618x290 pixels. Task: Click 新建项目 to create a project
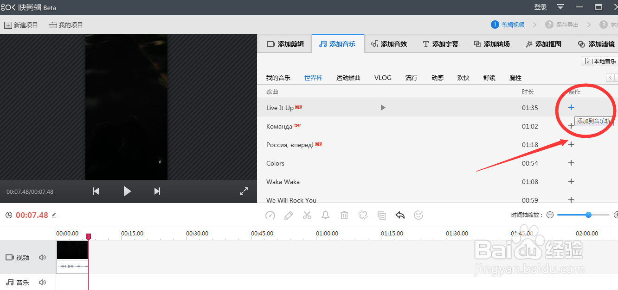[x=21, y=25]
